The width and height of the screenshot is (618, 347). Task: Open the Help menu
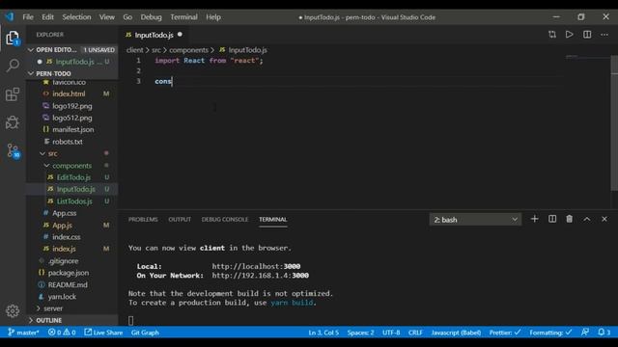click(x=213, y=17)
